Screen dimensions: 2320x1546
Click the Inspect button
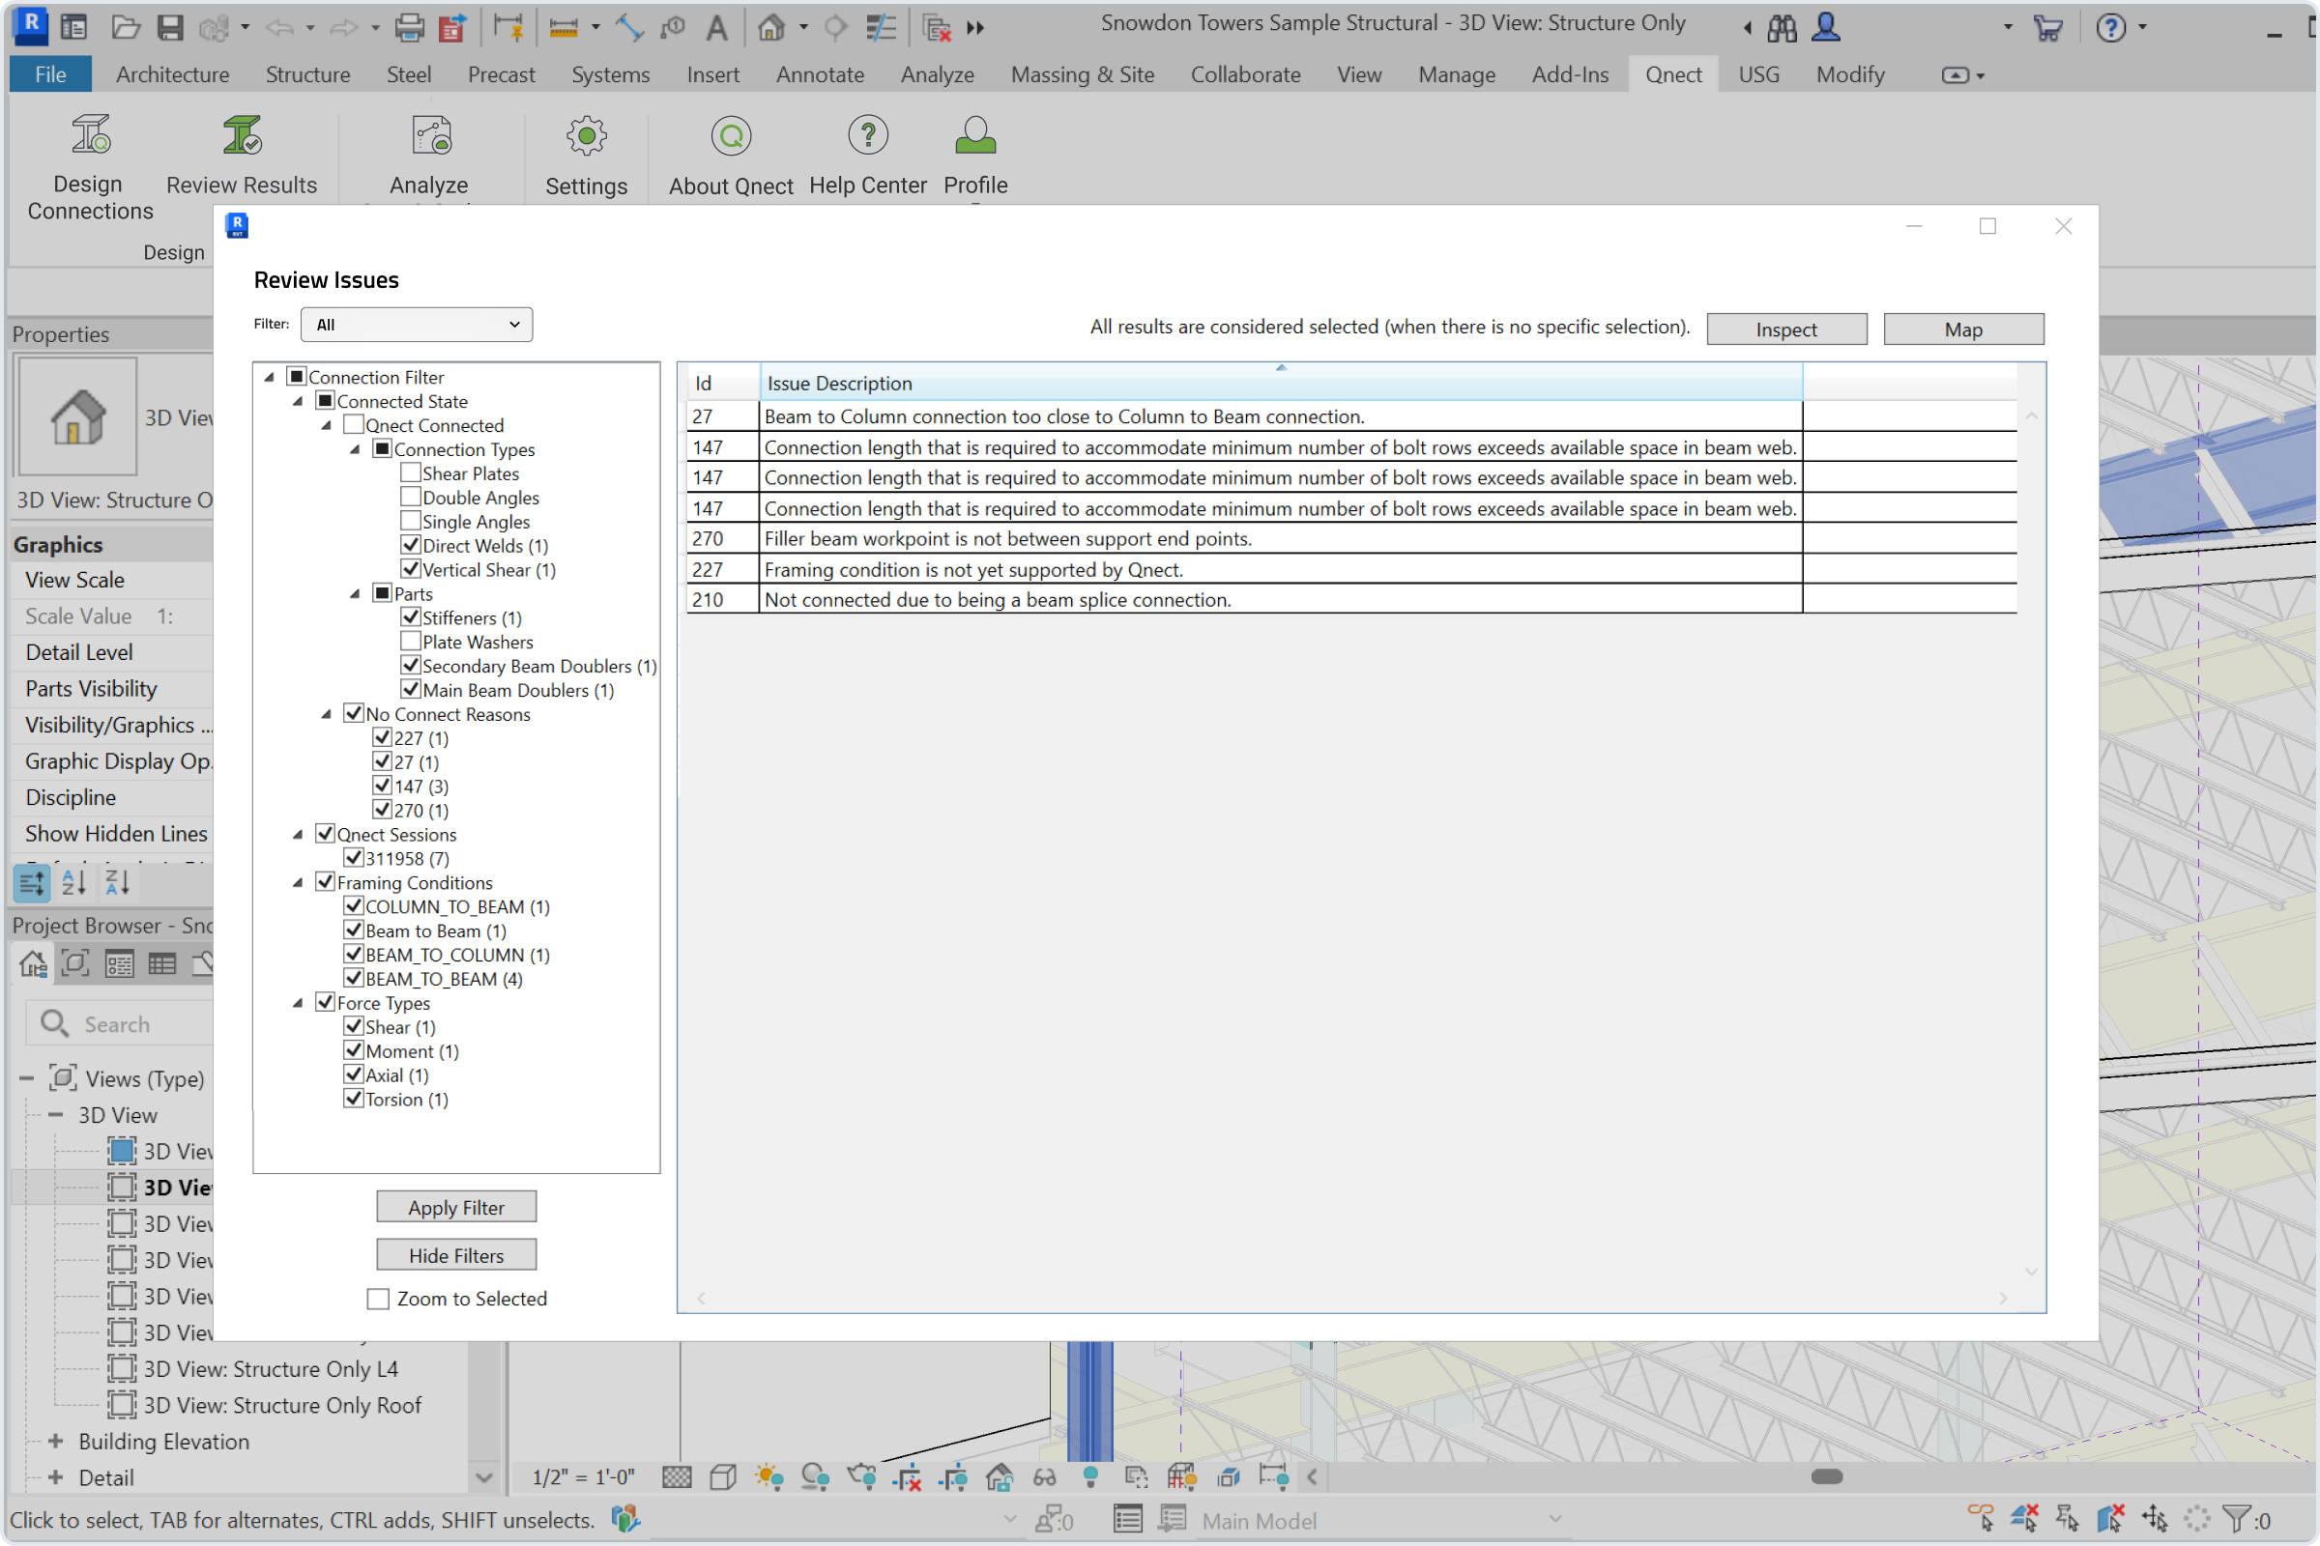pyautogui.click(x=1785, y=329)
